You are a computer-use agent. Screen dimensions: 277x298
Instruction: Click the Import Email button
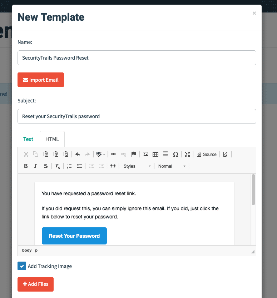pyautogui.click(x=41, y=80)
